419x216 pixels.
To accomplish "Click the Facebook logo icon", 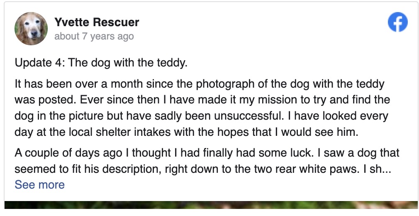I will [x=397, y=22].
